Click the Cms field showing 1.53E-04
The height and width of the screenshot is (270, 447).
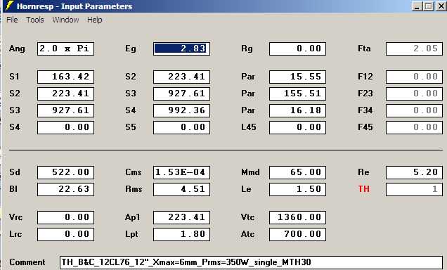coord(181,172)
